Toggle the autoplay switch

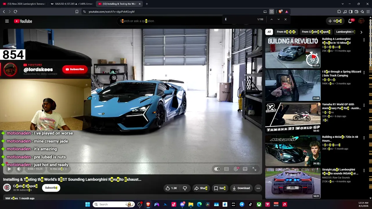[217, 169]
